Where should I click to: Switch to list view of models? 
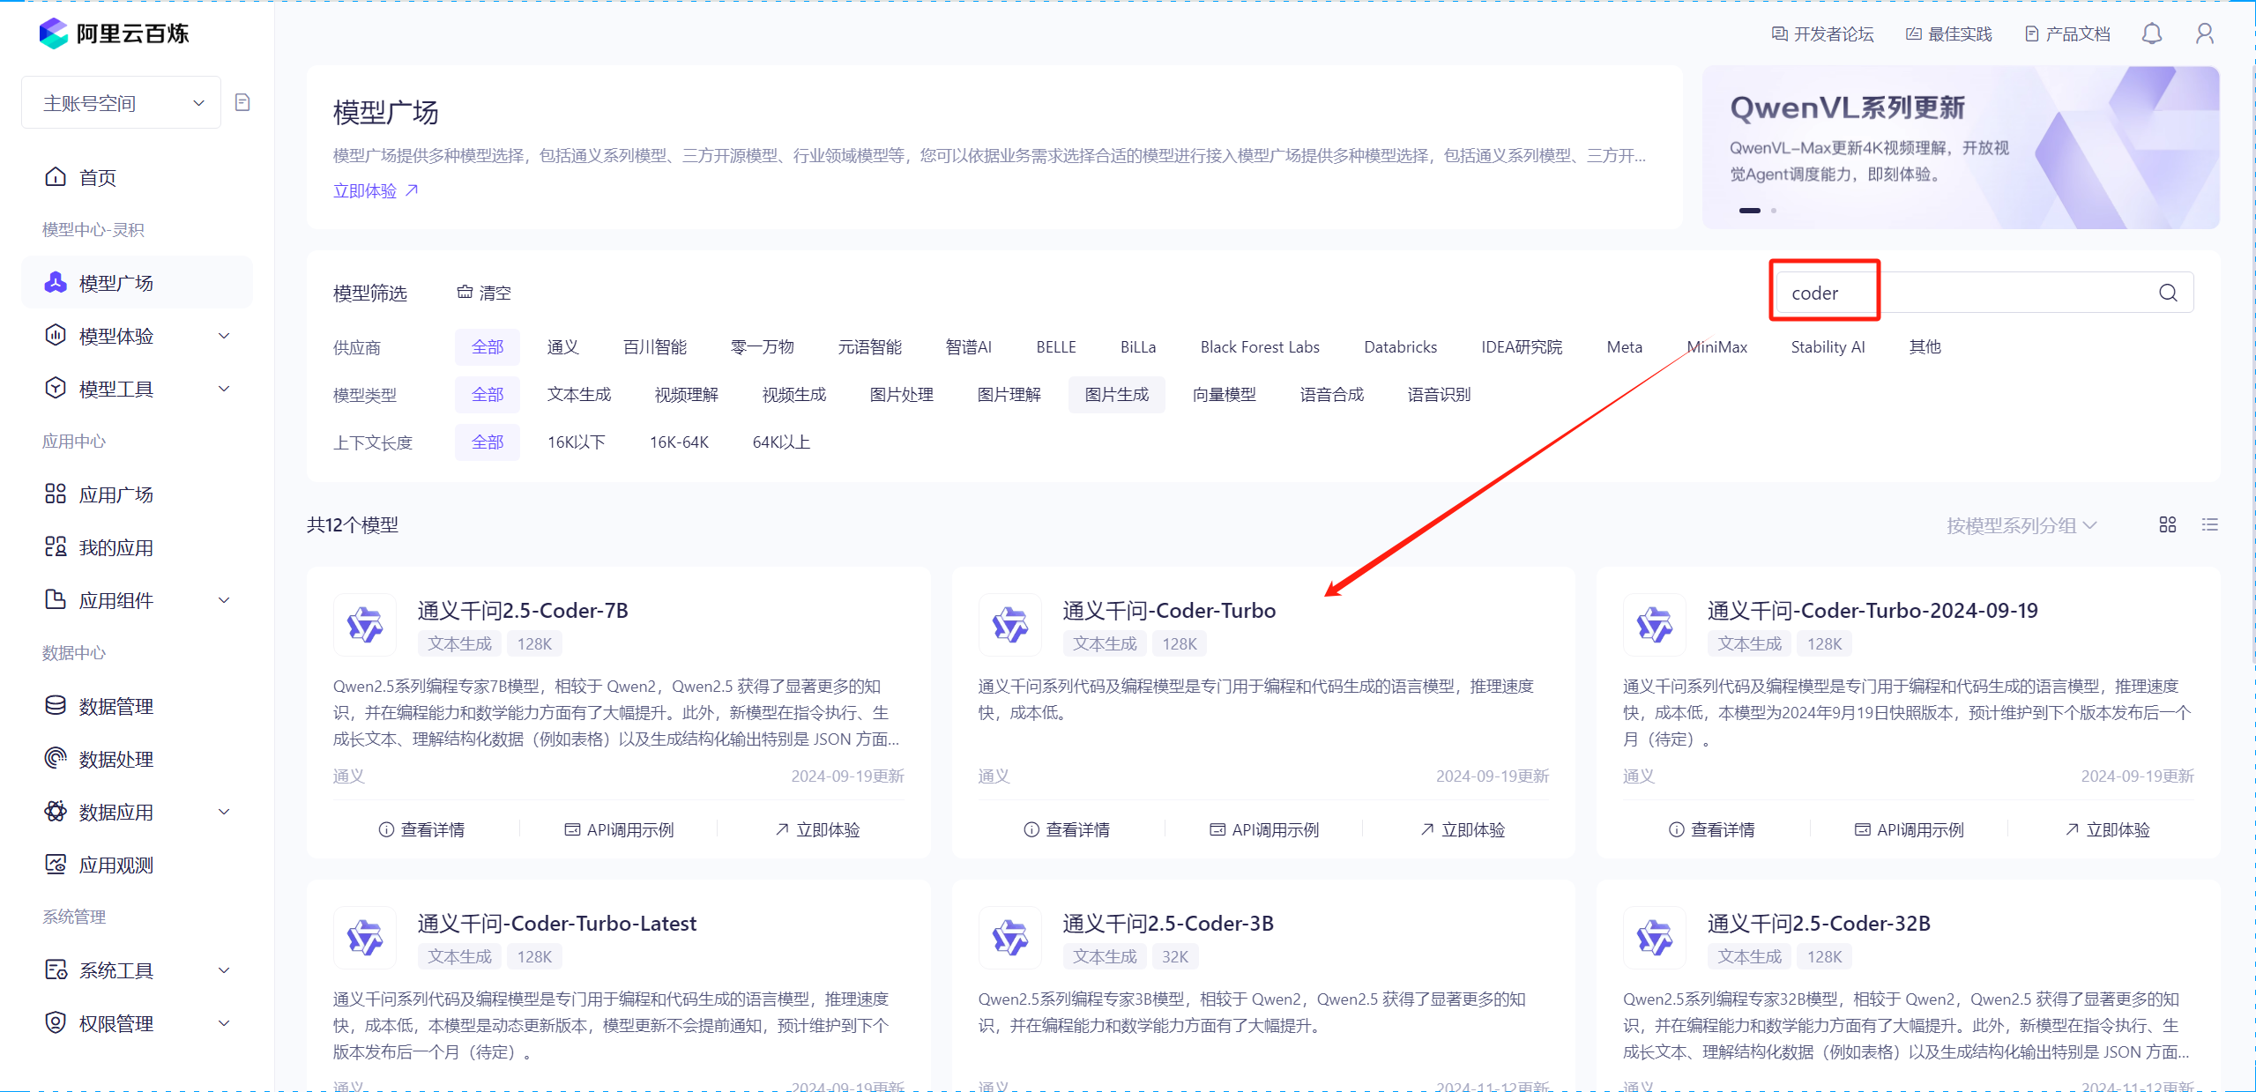[x=2210, y=524]
